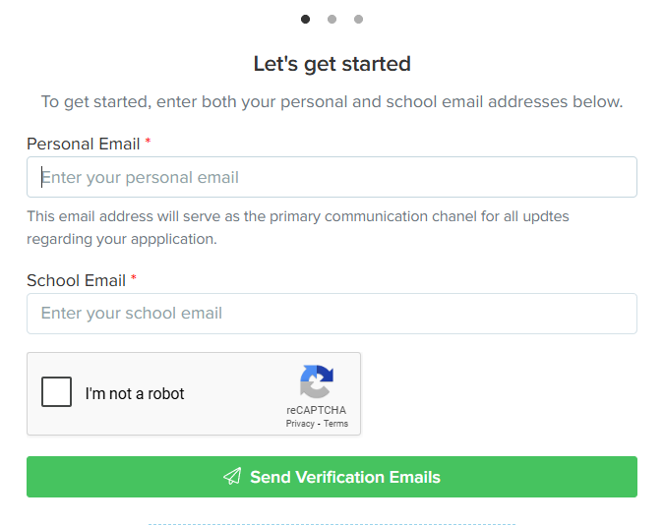Click the instruction line about entering both emails
Viewport: 664px width, 525px height.
(332, 102)
